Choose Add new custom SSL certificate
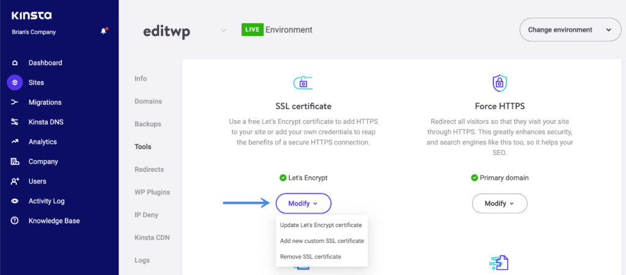 [x=322, y=241]
